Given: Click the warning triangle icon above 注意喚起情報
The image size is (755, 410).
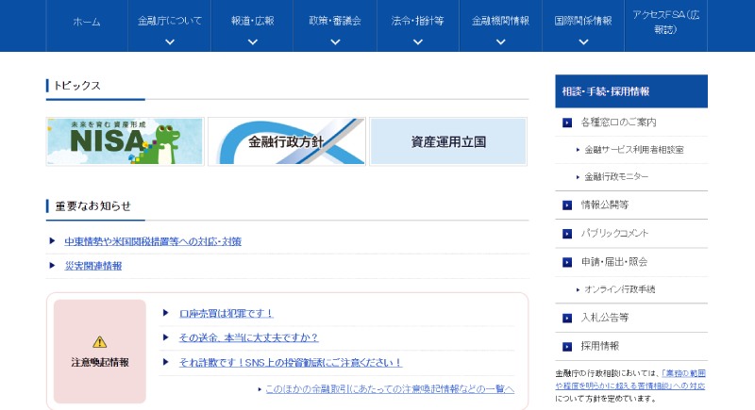Looking at the screenshot, I should tap(100, 342).
